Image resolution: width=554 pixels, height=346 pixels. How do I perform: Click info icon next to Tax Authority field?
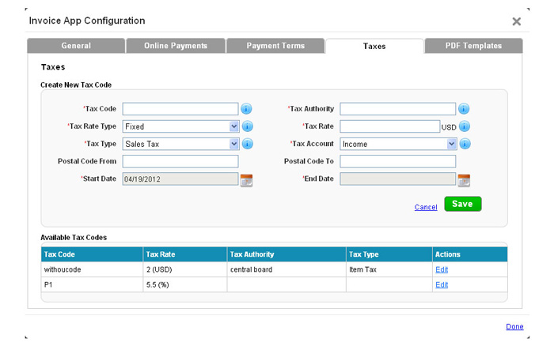pyautogui.click(x=464, y=109)
